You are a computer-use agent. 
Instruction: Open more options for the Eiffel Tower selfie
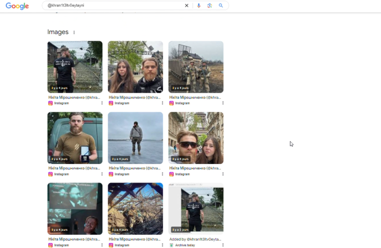coord(223,174)
